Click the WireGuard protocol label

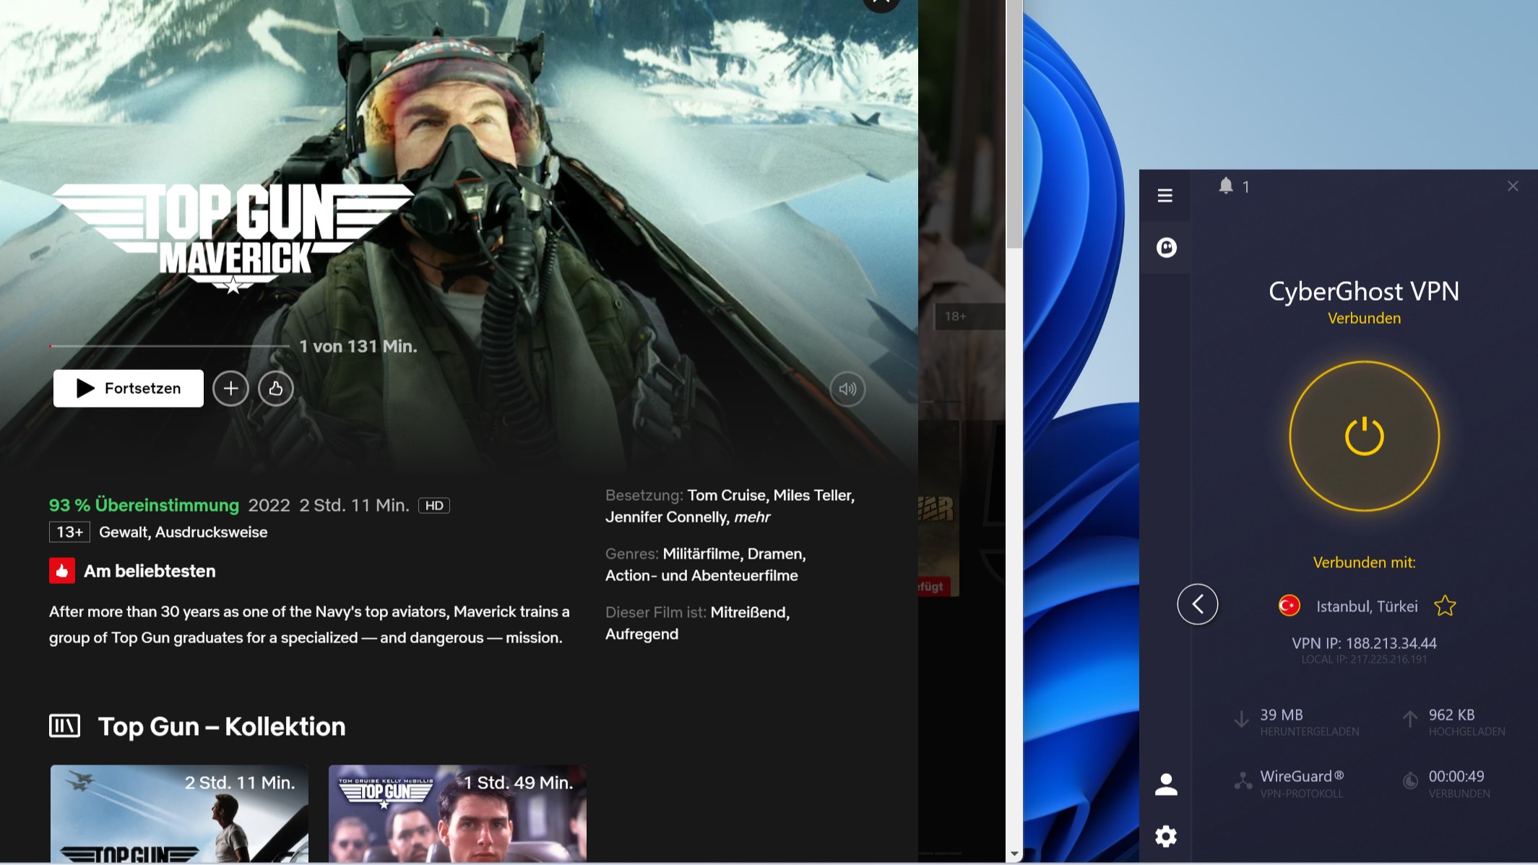(1302, 776)
